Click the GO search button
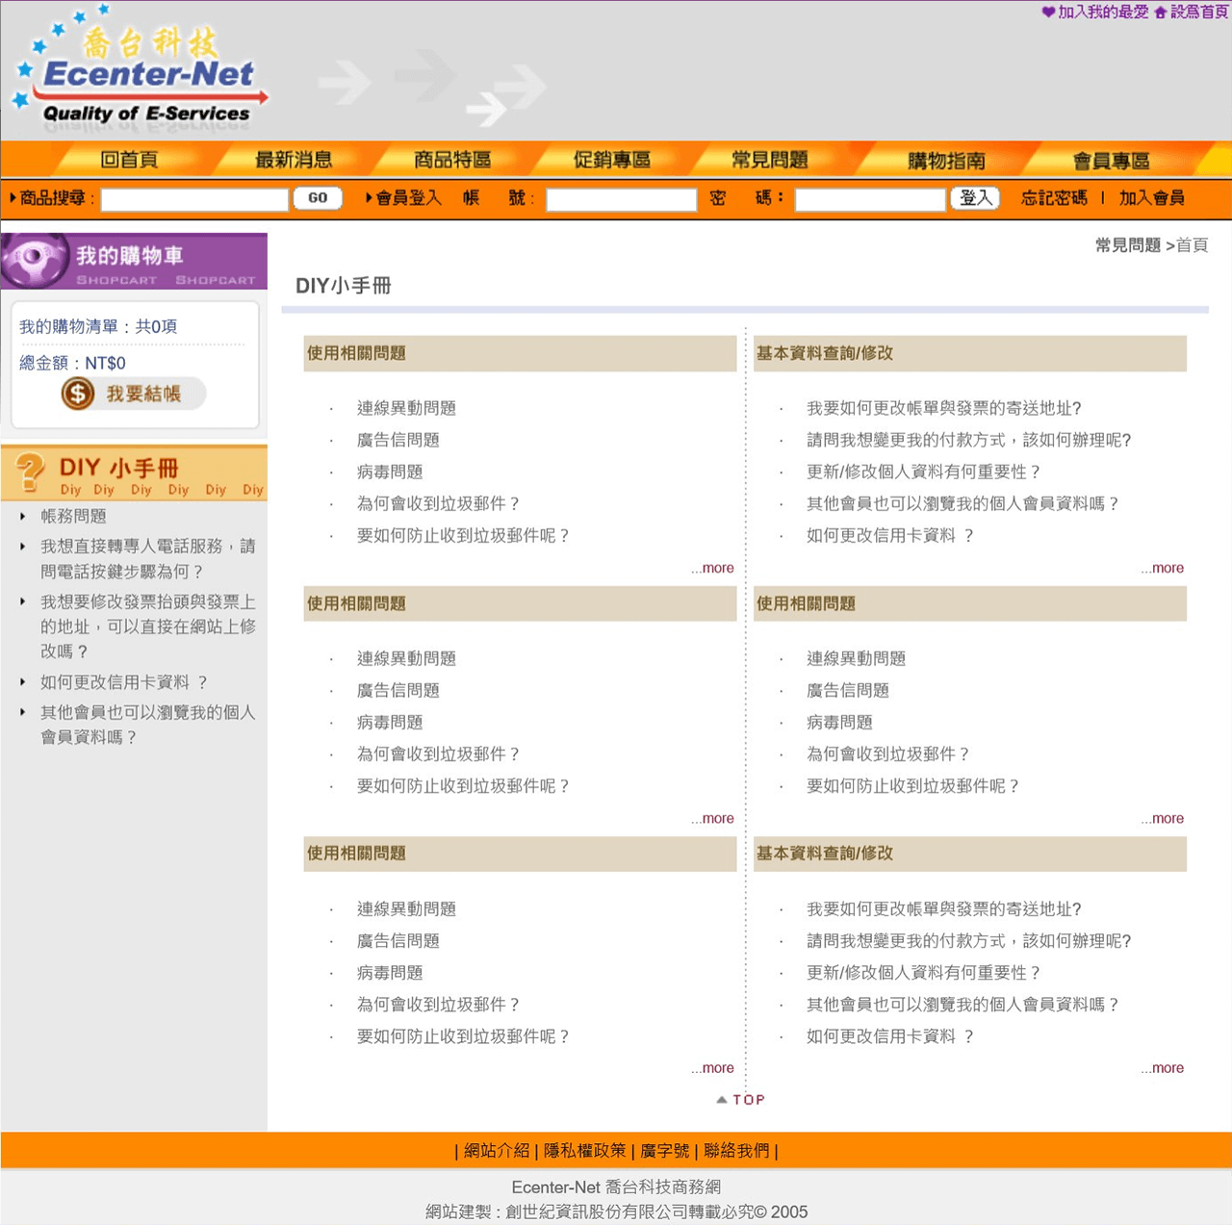This screenshot has width=1232, height=1225. tap(318, 198)
